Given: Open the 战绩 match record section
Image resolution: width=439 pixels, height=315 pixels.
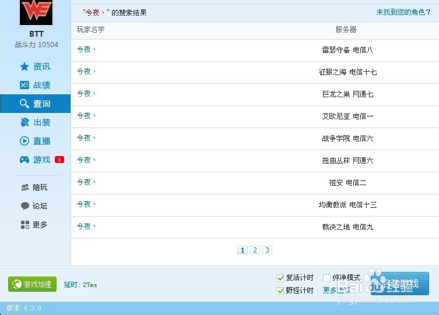Looking at the screenshot, I should pyautogui.click(x=41, y=85).
